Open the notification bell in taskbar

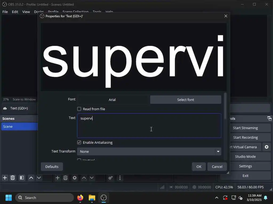coord(266,198)
